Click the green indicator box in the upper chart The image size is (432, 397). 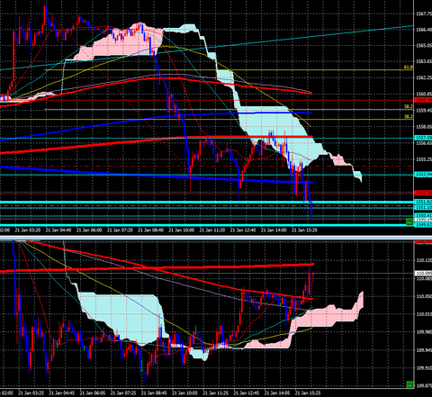[409, 221]
